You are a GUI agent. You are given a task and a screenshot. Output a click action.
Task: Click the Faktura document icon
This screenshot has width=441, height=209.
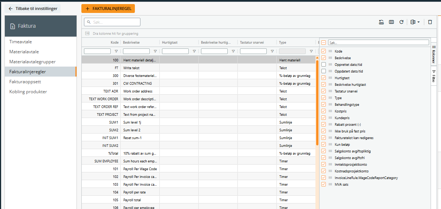pyautogui.click(x=12, y=26)
